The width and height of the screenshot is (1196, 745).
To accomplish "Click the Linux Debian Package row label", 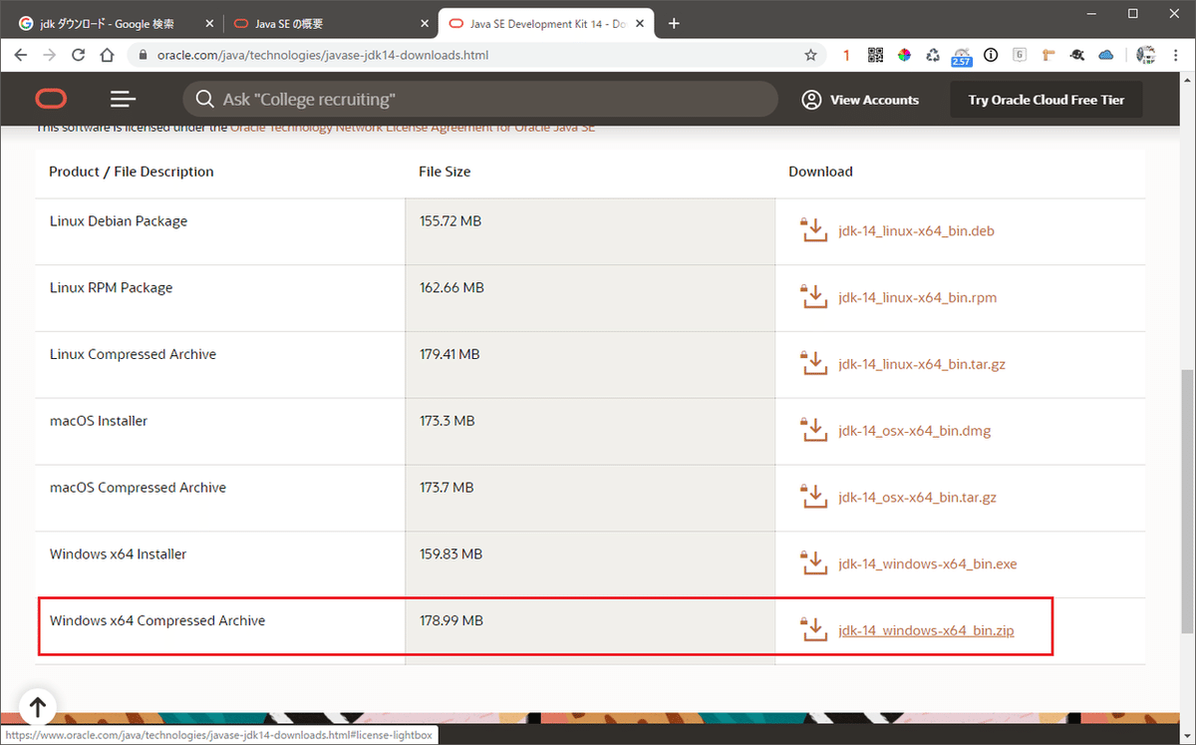I will [119, 221].
